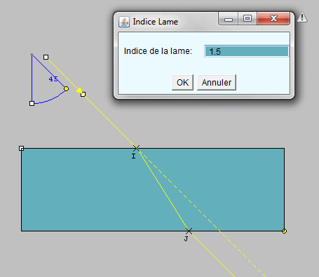Viewport: 319px width, 277px height.
Task: Click the square handle near yellow arrowhead
Action: point(83,94)
